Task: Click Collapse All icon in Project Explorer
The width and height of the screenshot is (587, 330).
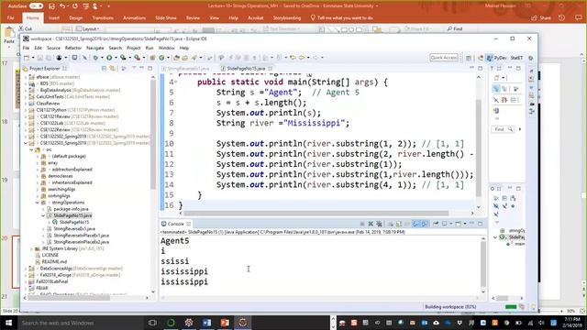Action: click(104, 69)
